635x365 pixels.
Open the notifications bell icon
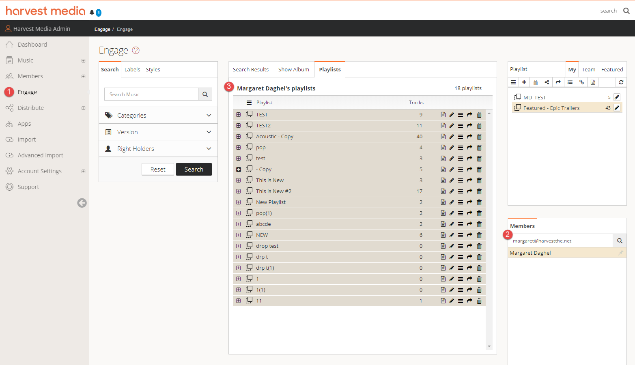(92, 13)
